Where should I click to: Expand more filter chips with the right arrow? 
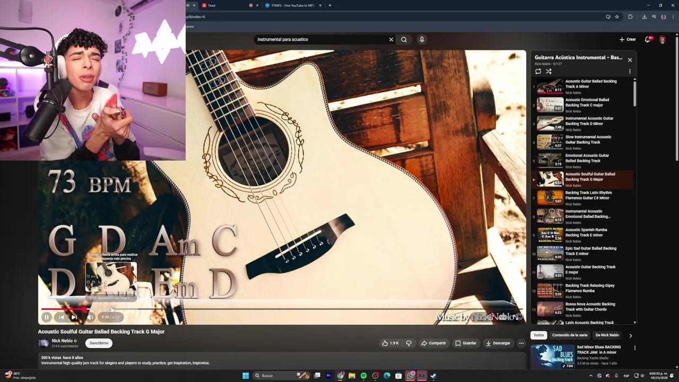[x=631, y=335]
